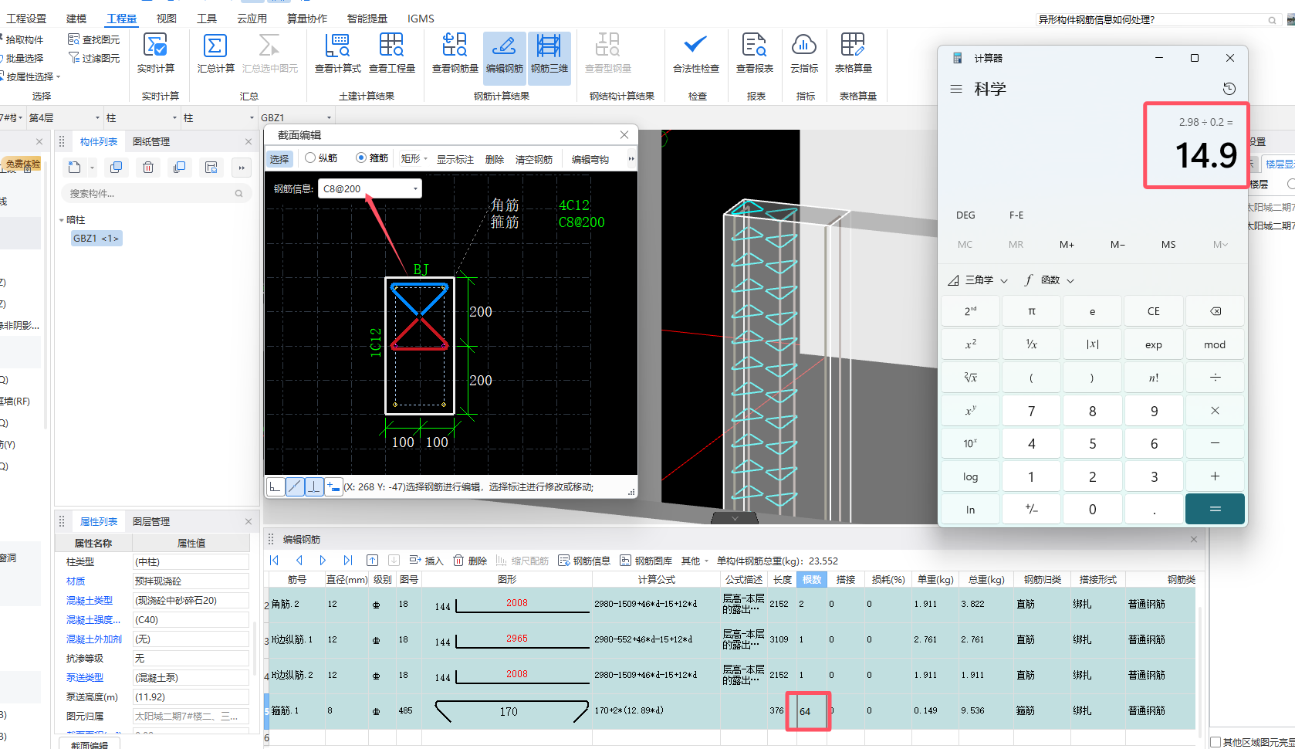
Task: Click 混凝土类型 property link
Action: click(x=90, y=600)
